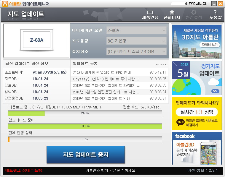The image size is (225, 177).
Task: Expand the 내비게이션 모델 Z-80A dropdown
Action: click(x=136, y=30)
